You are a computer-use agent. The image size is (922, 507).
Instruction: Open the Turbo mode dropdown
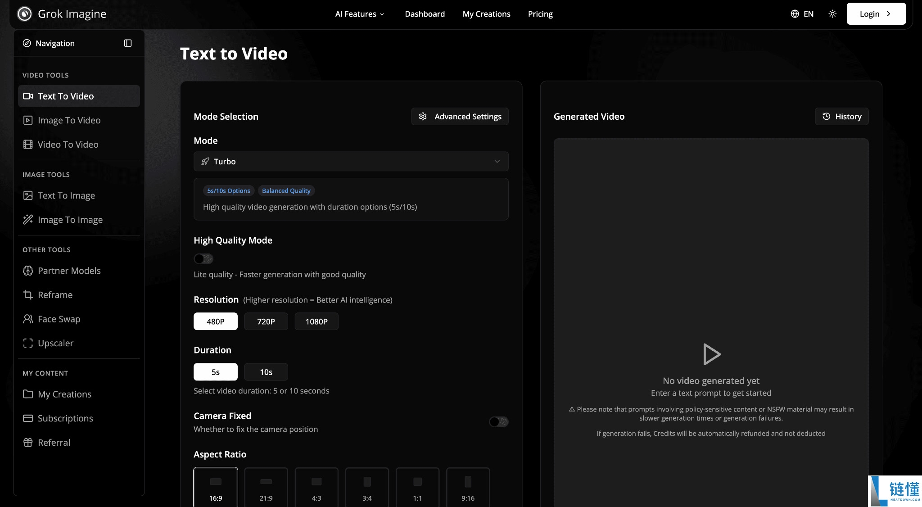pos(351,162)
